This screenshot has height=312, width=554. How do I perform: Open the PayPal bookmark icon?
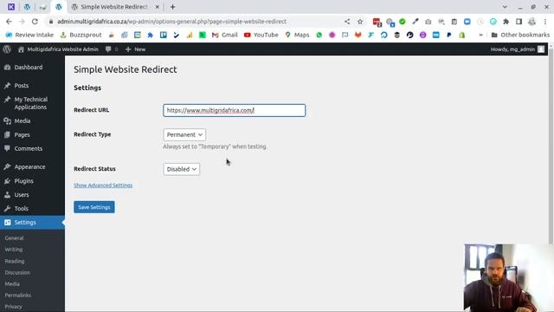pos(449,35)
